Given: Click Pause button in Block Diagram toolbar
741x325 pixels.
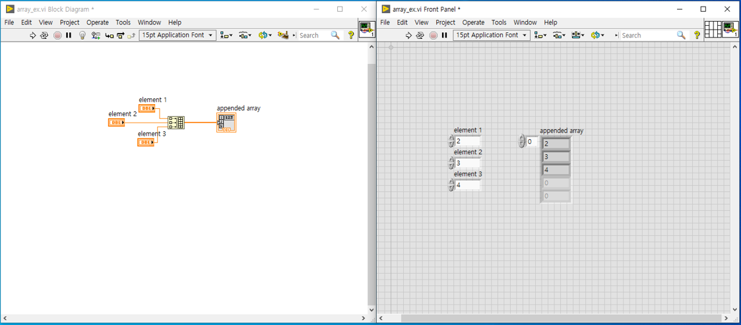Looking at the screenshot, I should point(69,35).
